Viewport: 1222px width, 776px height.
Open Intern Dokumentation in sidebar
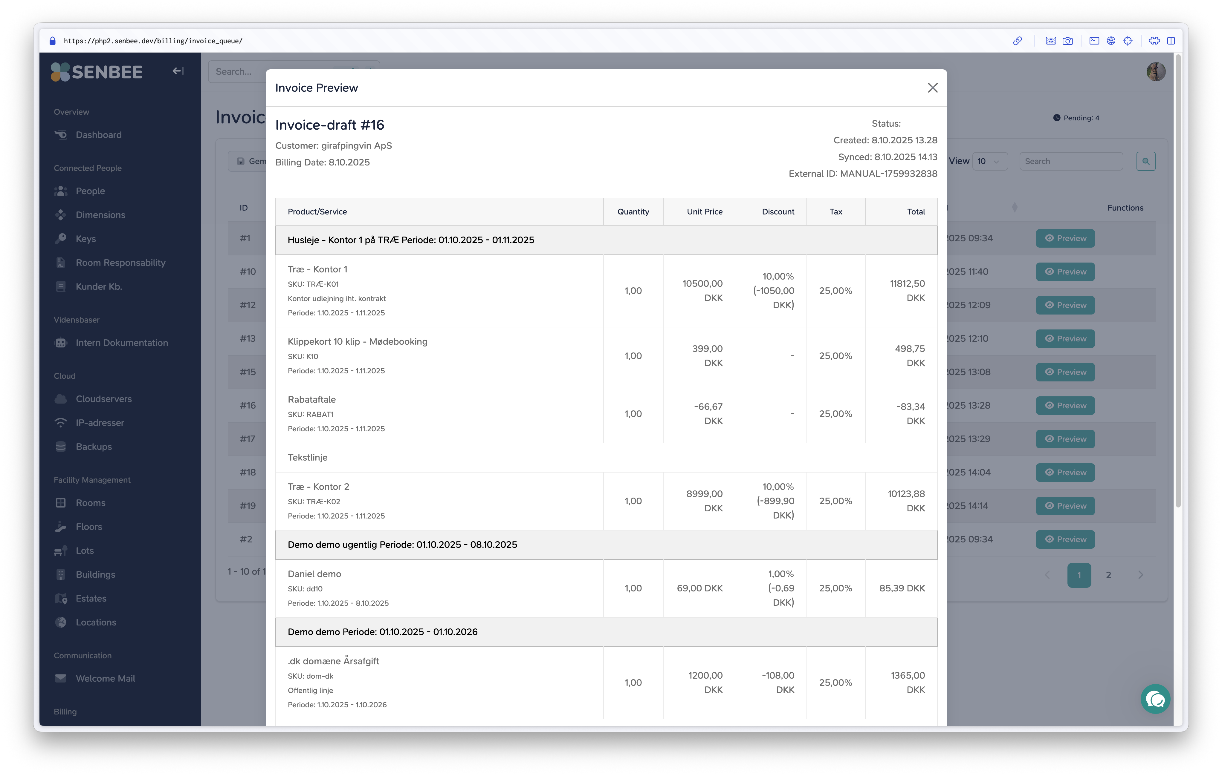[122, 343]
